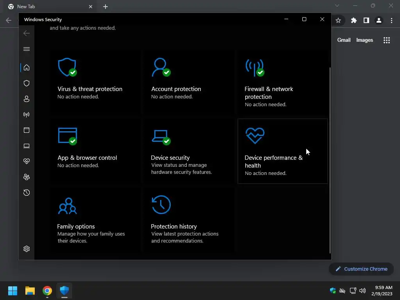Go back in Chrome browser
400x300 pixels.
9,20
